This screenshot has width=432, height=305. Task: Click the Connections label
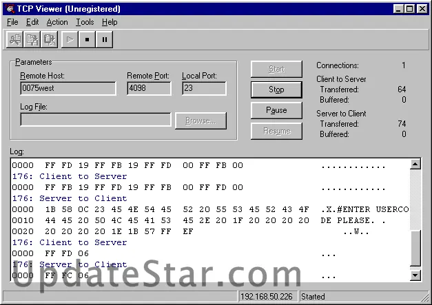pos(338,65)
